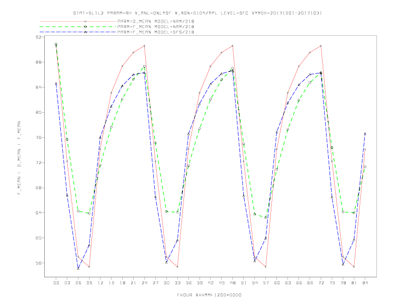Click forecast hour tick 66 on x-axis
This screenshot has height=308, width=398.
tap(299, 283)
